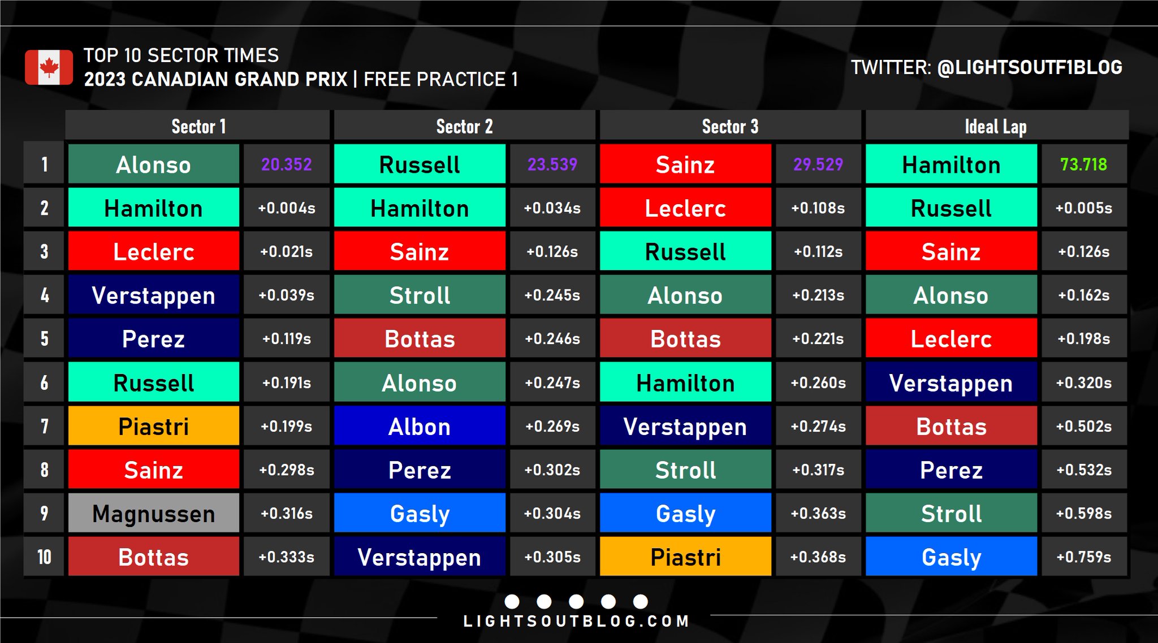Click the title text 2023 Canadian Grand Prix
Image resolution: width=1158 pixels, height=643 pixels.
(x=215, y=79)
